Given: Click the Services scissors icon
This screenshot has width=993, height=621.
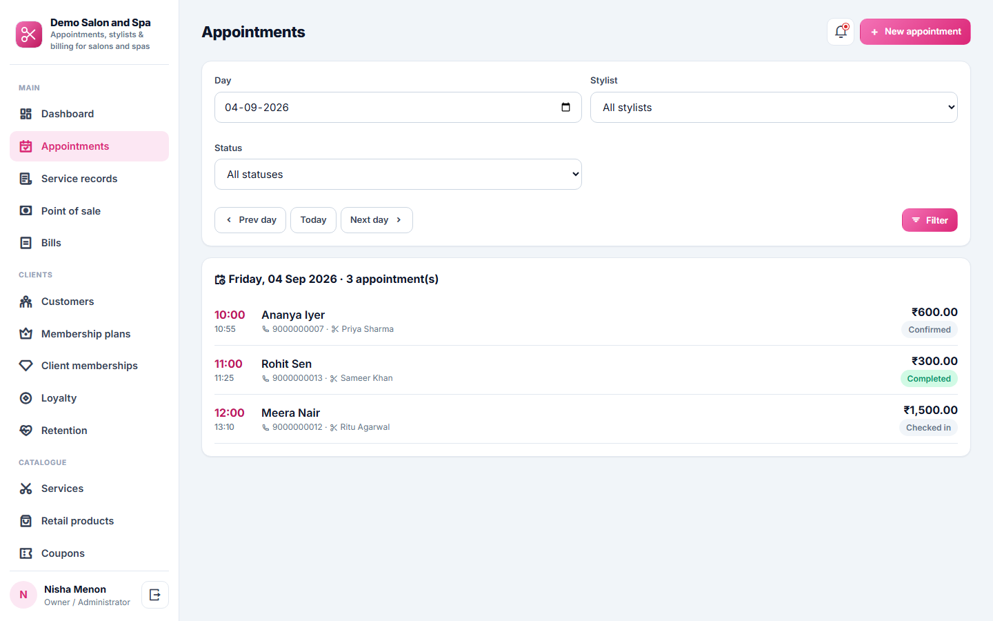Looking at the screenshot, I should pyautogui.click(x=26, y=489).
